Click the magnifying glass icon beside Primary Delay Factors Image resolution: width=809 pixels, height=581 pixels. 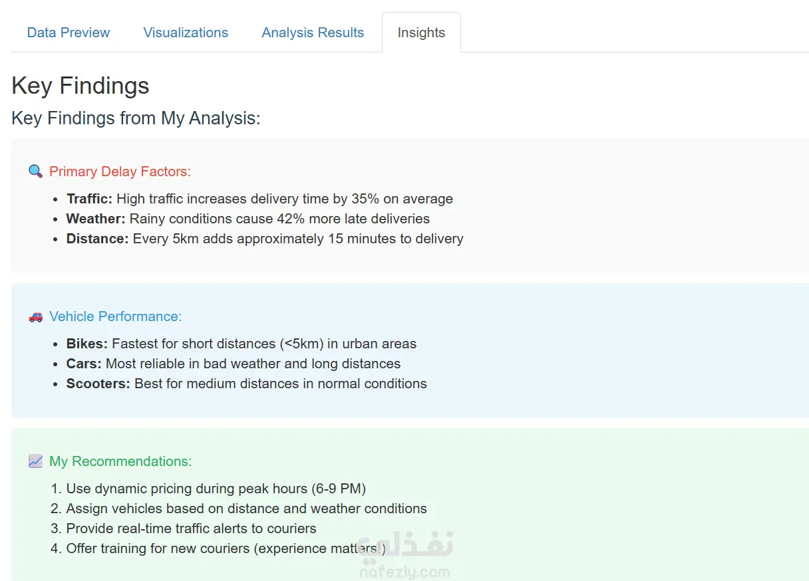[x=35, y=172]
